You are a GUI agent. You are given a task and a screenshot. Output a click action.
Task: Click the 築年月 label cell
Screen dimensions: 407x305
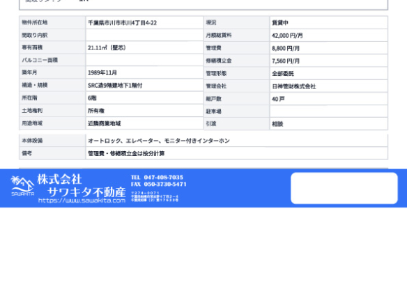(x=52, y=72)
